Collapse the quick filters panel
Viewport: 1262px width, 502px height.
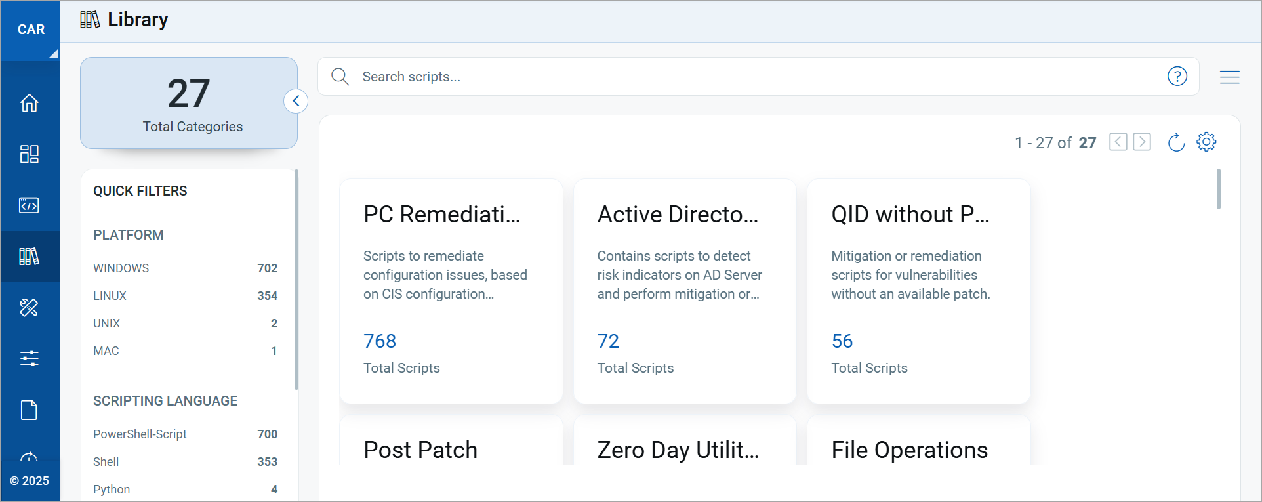[x=296, y=101]
